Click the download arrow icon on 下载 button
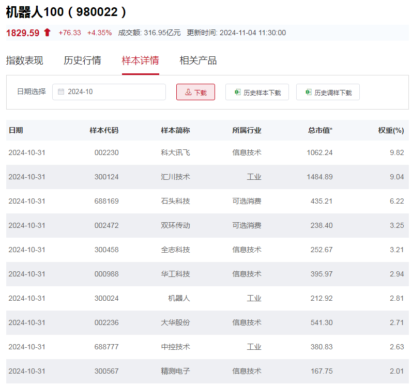 pos(188,92)
